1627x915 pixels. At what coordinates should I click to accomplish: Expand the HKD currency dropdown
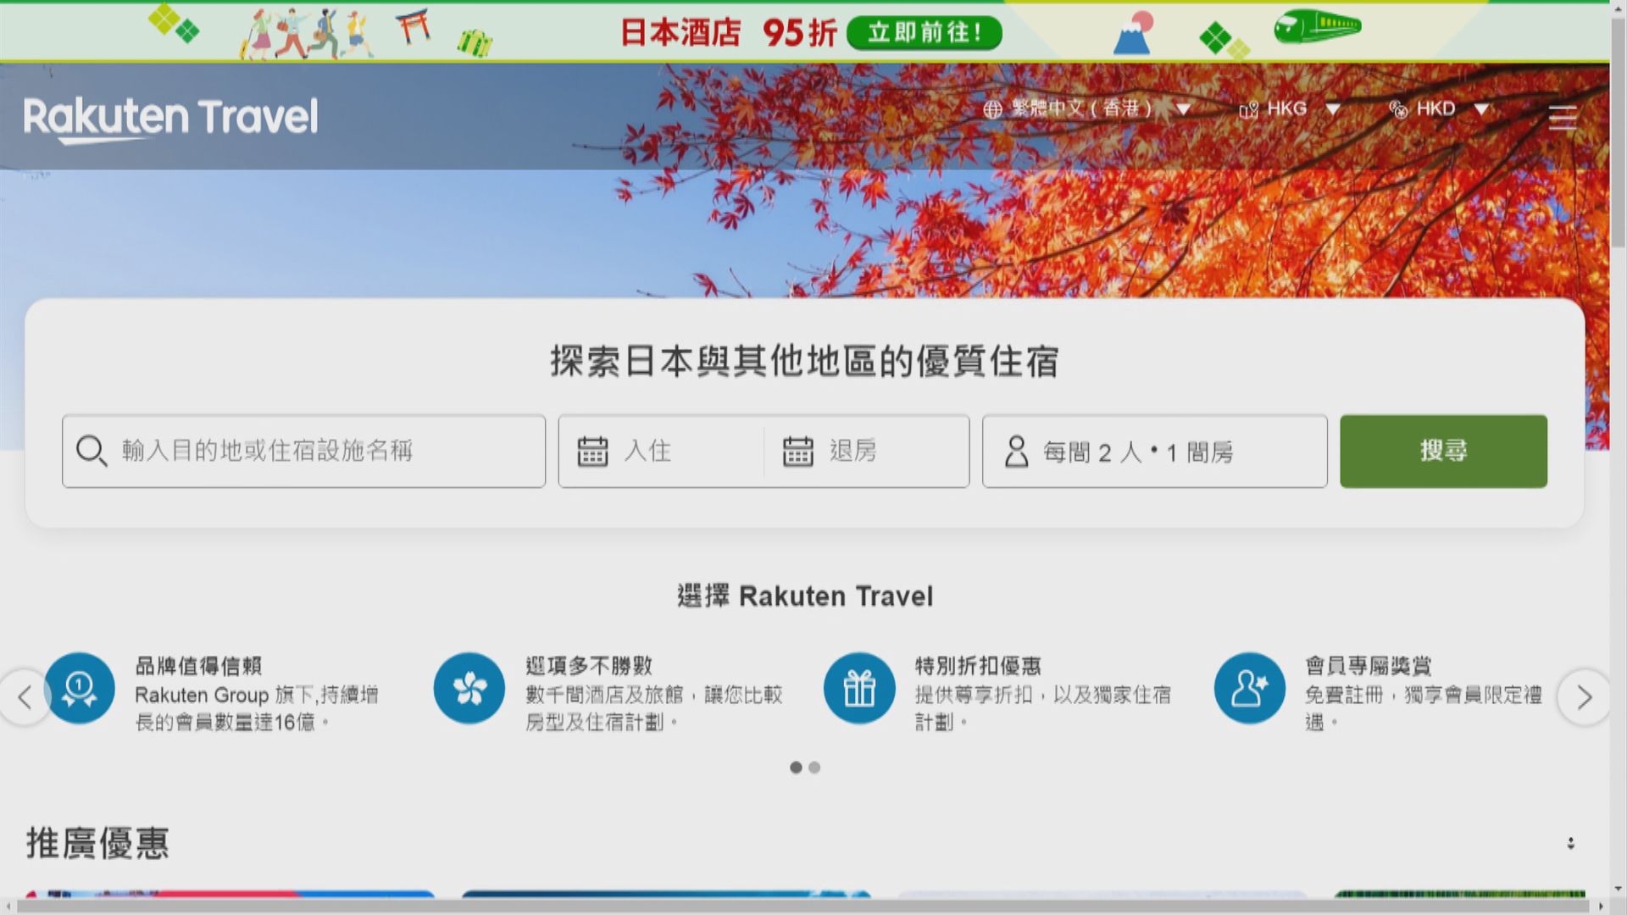(x=1481, y=109)
